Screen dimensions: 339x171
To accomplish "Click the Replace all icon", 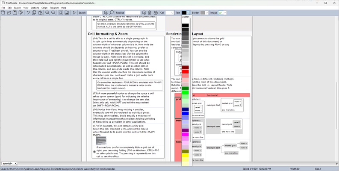I will 156,13.
